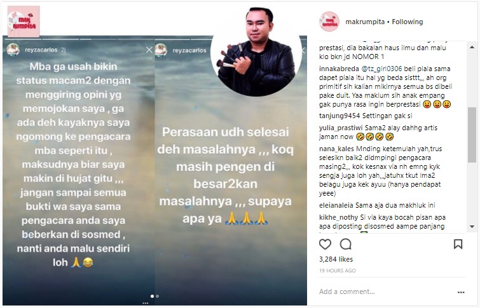This screenshot has height=308, width=480.
Task: View the 3,284 likes list
Action: [x=336, y=259]
